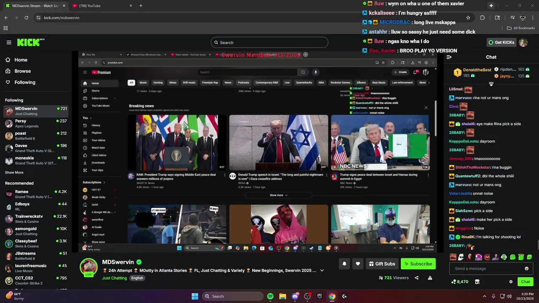
Task: Expand the gift leaderboard in chat
Action: (x=491, y=84)
